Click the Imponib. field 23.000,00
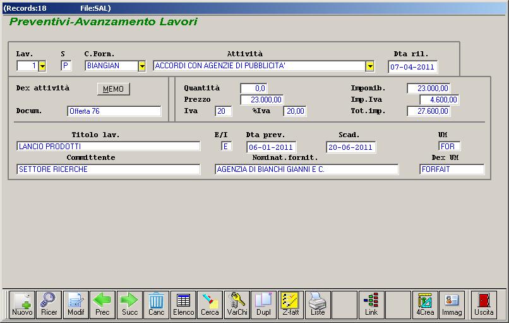 [x=429, y=88]
